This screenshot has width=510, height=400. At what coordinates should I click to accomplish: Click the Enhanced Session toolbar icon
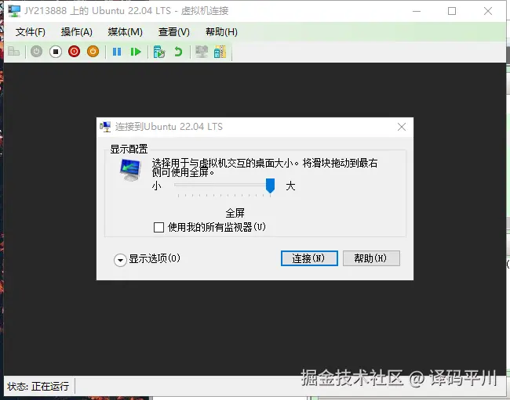(202, 52)
